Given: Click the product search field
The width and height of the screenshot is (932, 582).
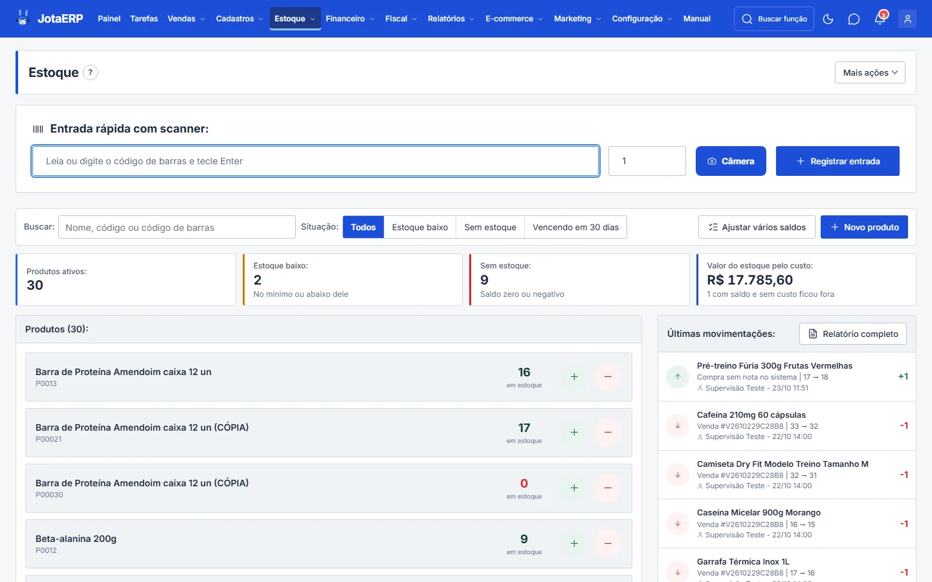Looking at the screenshot, I should click(177, 227).
